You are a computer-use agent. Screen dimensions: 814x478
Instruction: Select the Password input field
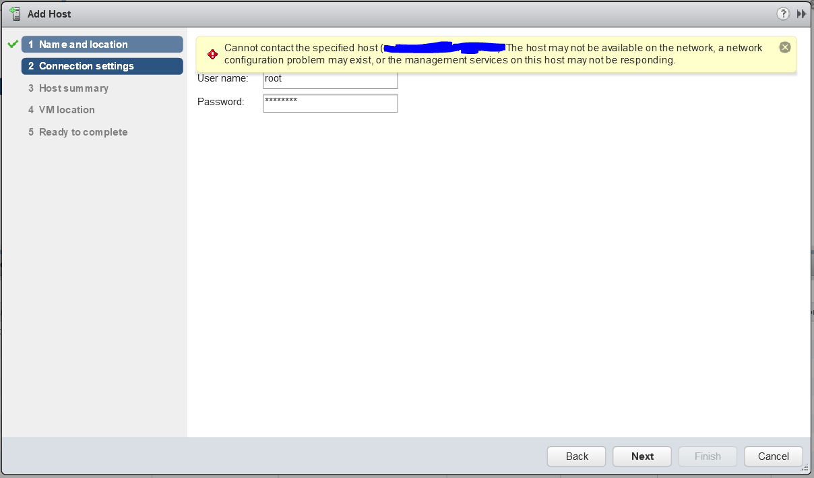click(330, 102)
